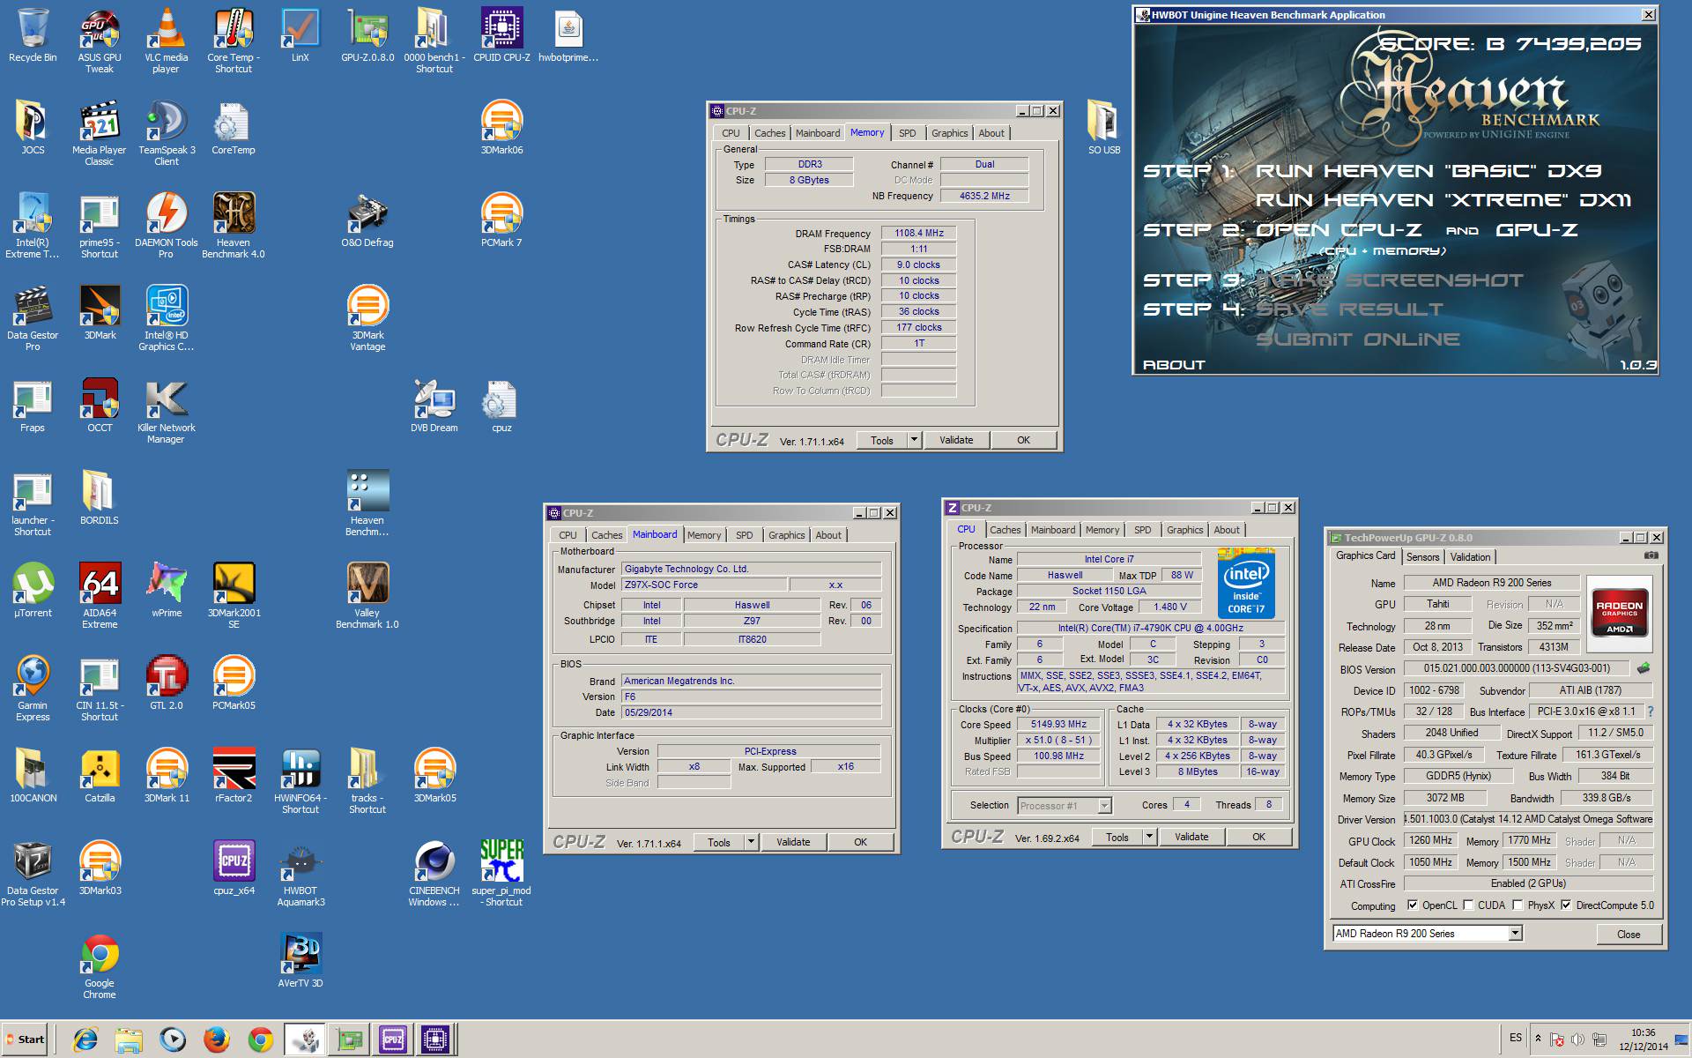The width and height of the screenshot is (1692, 1058).
Task: Click OK in Mainboard CPU-Z window
Action: (860, 842)
